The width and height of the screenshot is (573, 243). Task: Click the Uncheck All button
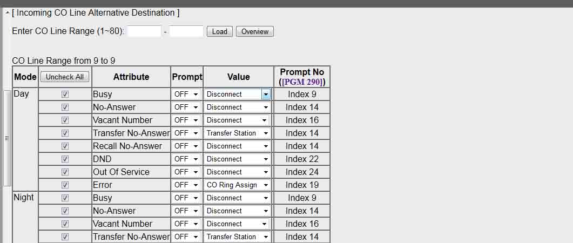[65, 77]
